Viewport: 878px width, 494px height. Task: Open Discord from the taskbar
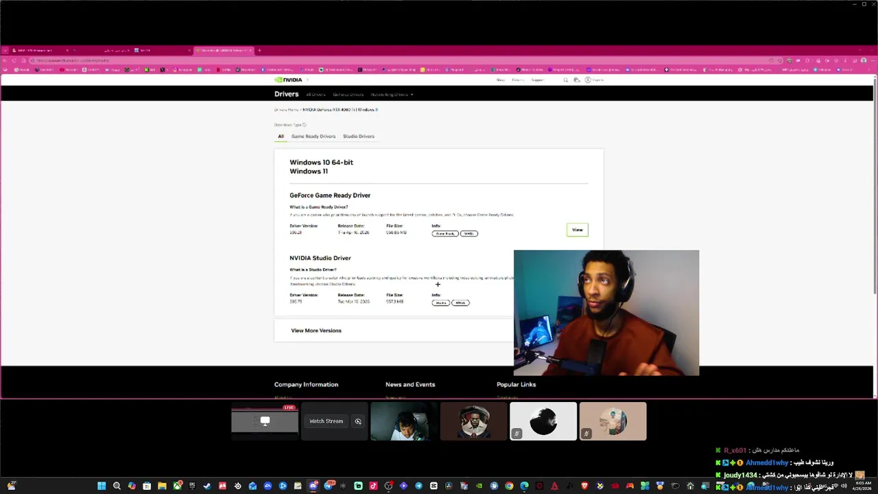click(x=313, y=486)
